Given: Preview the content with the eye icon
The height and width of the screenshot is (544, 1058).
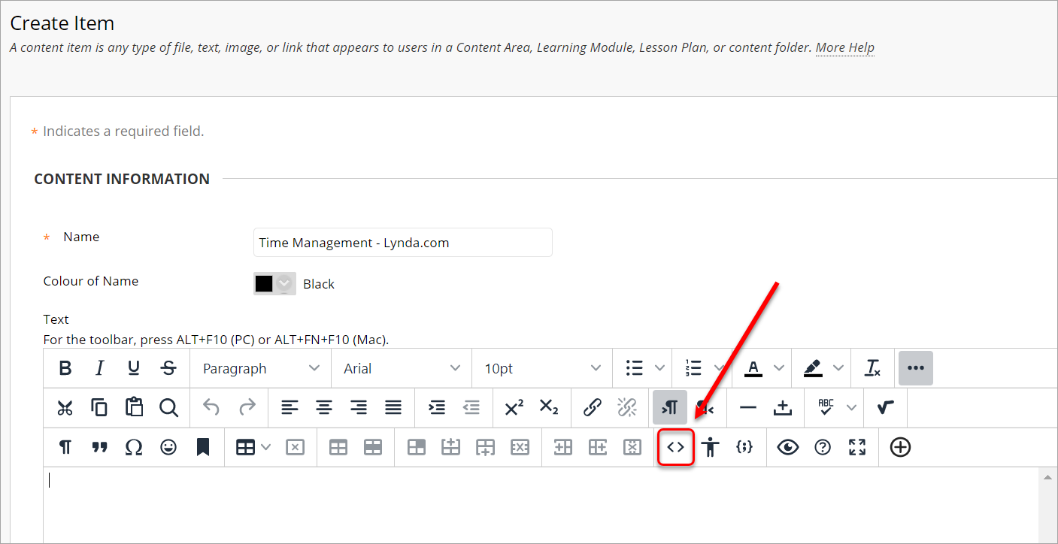Looking at the screenshot, I should click(x=788, y=447).
